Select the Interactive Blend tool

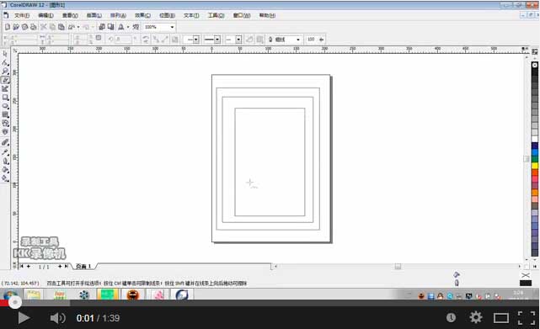pos(5,142)
